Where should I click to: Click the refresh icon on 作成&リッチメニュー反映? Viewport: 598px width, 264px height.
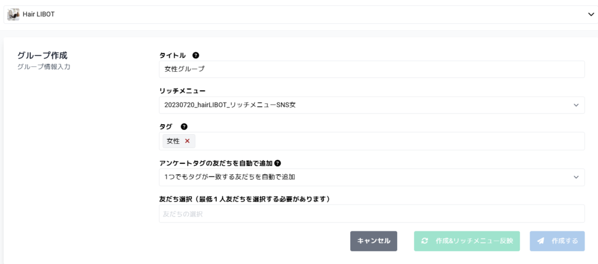(x=425, y=241)
